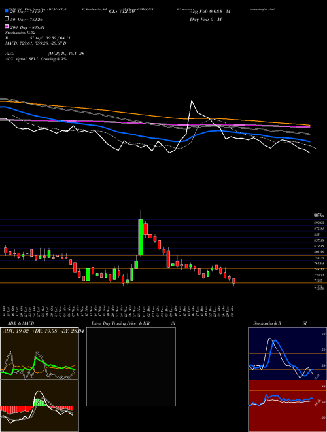This screenshot has width=327, height=432.
Task: Open the ADX & MACD panel title
Action: pos(21,323)
